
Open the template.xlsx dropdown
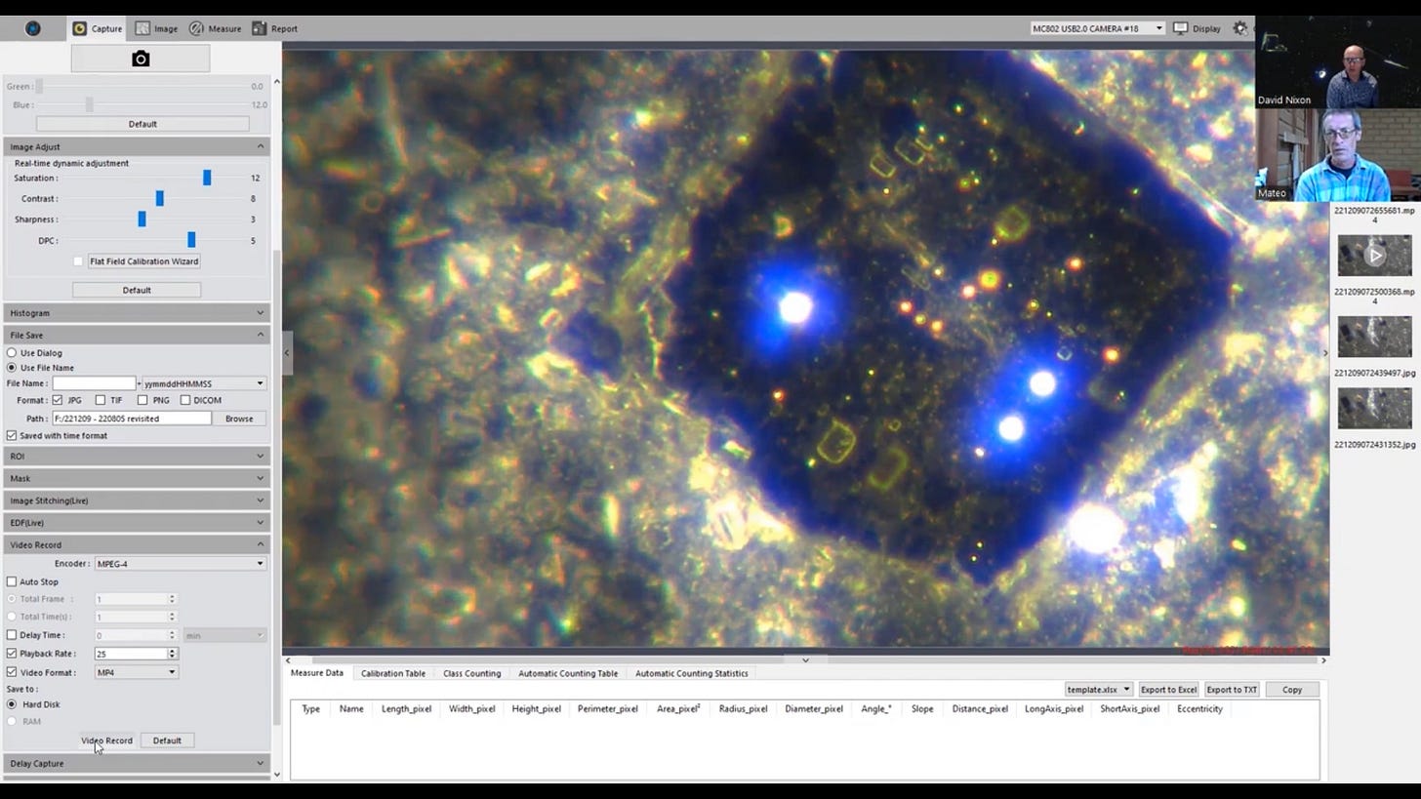1098,690
